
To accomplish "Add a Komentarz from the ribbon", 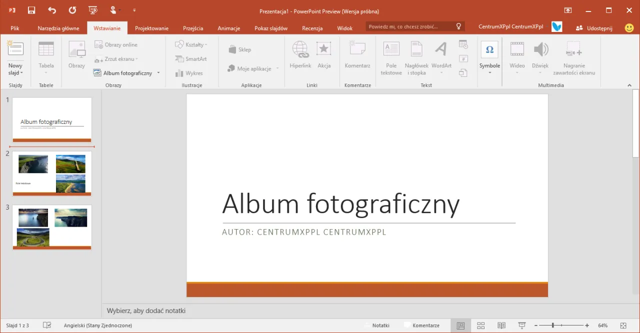I will 357,55.
